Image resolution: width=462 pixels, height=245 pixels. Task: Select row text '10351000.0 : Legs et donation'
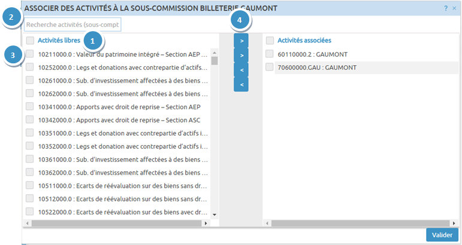pos(123,133)
